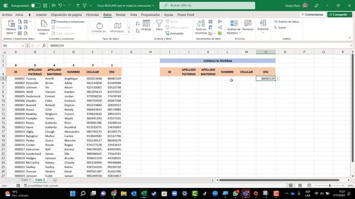
Task: Click the CONSULTA INVERSA header cell
Action: [x=217, y=61]
